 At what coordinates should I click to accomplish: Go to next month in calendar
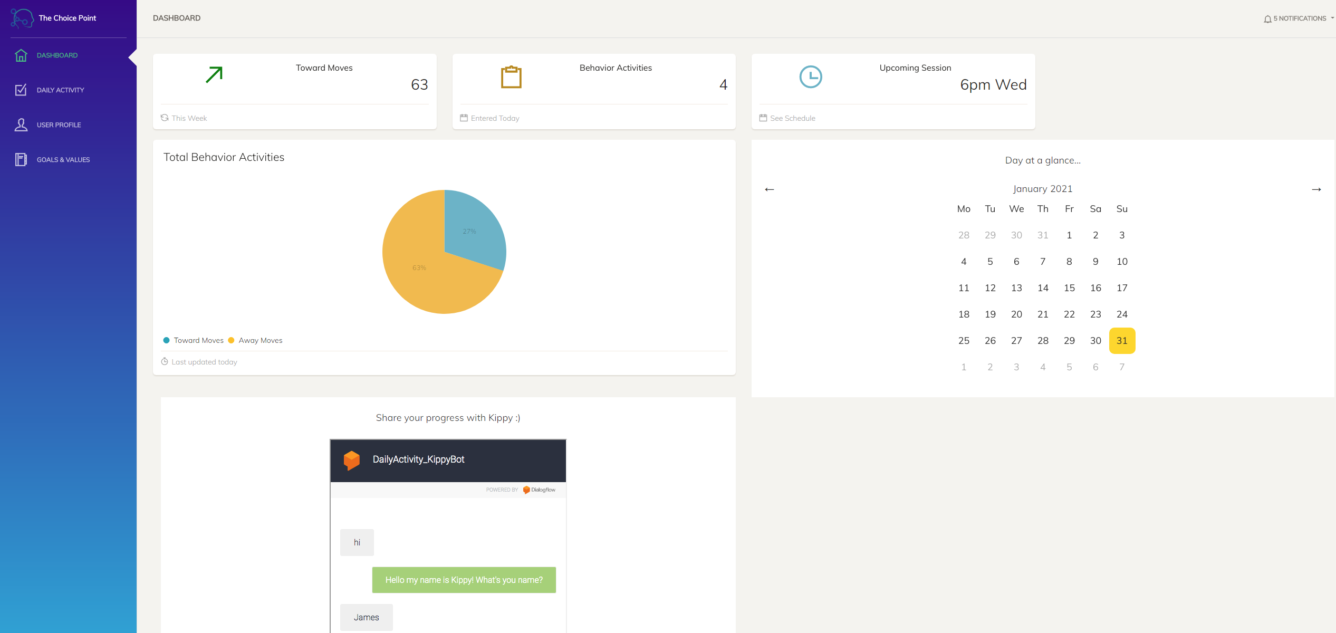point(1316,189)
